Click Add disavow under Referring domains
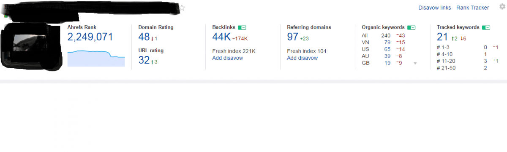 click(x=302, y=58)
